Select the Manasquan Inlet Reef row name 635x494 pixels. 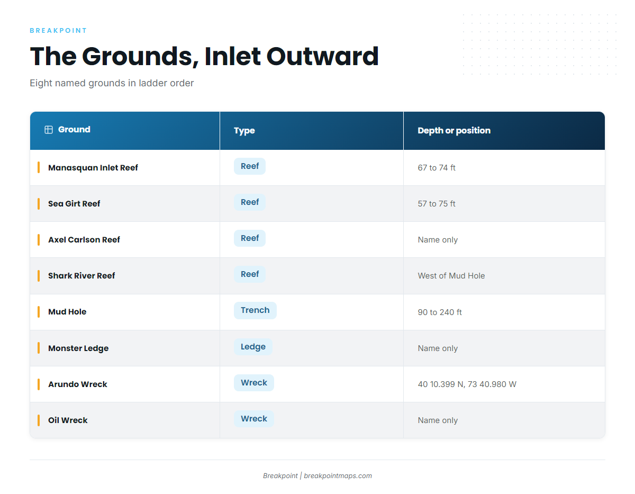pyautogui.click(x=93, y=168)
